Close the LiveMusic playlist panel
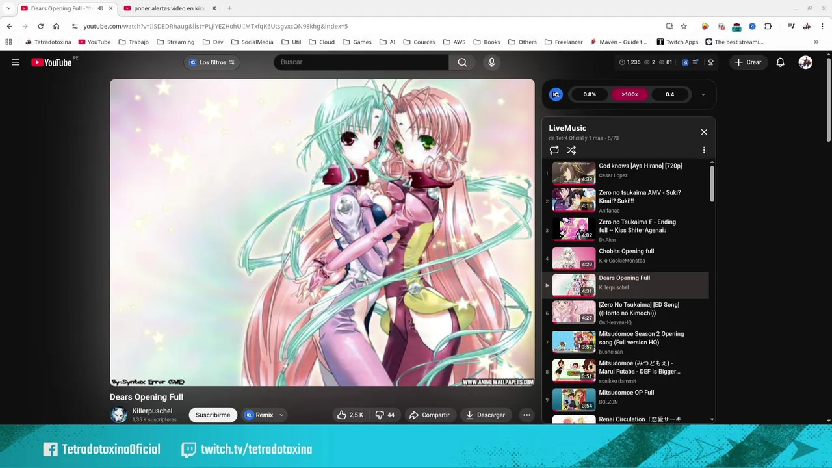The image size is (832, 468). click(x=704, y=132)
